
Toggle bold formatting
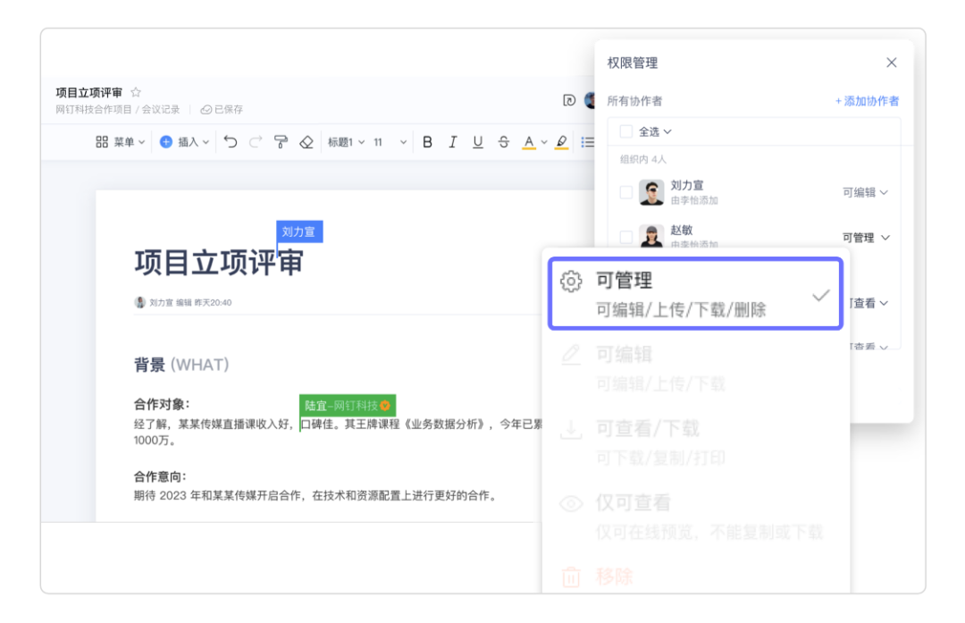[x=427, y=142]
